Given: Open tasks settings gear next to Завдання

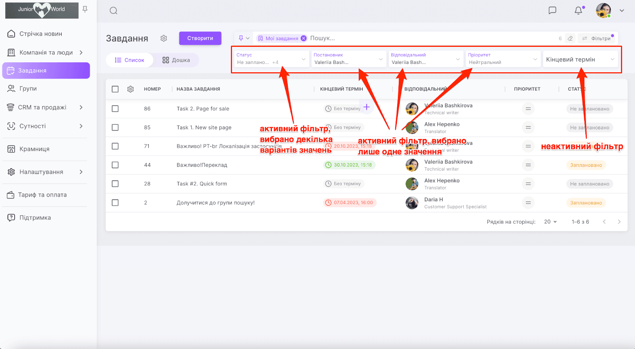Looking at the screenshot, I should pos(164,38).
